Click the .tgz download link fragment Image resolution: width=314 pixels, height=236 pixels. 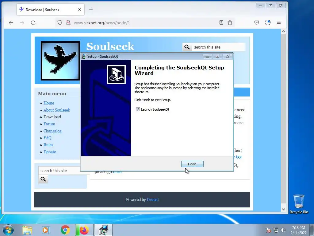coord(238,157)
